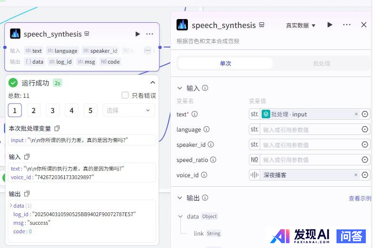Remove the 深夜播客 voice selection

coord(356,175)
